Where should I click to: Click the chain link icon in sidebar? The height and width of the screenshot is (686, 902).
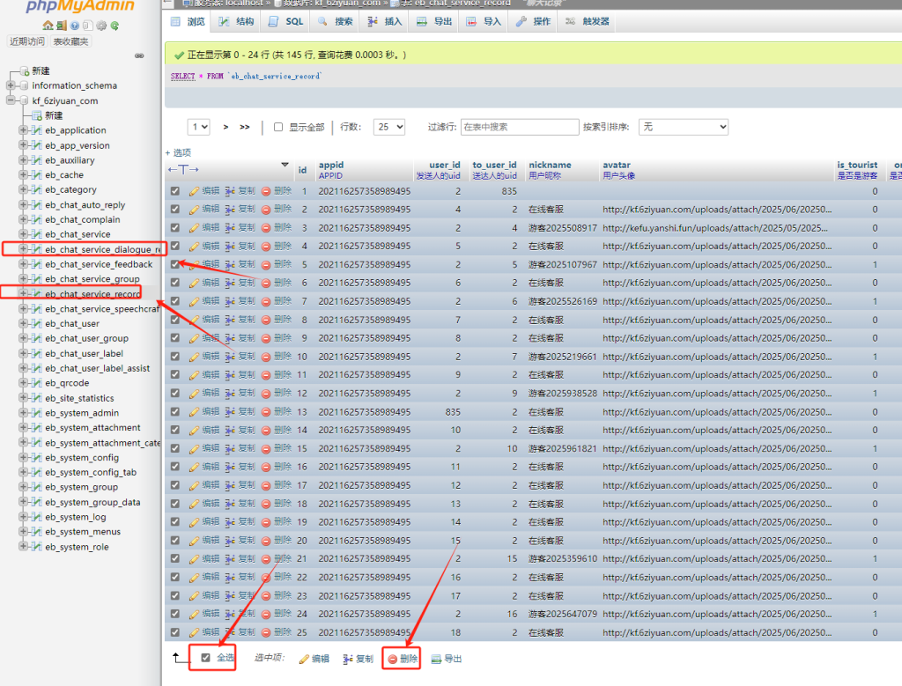click(x=139, y=55)
